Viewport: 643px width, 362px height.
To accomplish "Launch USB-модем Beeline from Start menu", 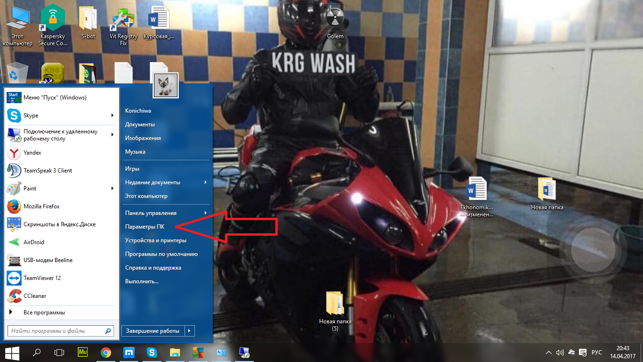I will [x=61, y=260].
